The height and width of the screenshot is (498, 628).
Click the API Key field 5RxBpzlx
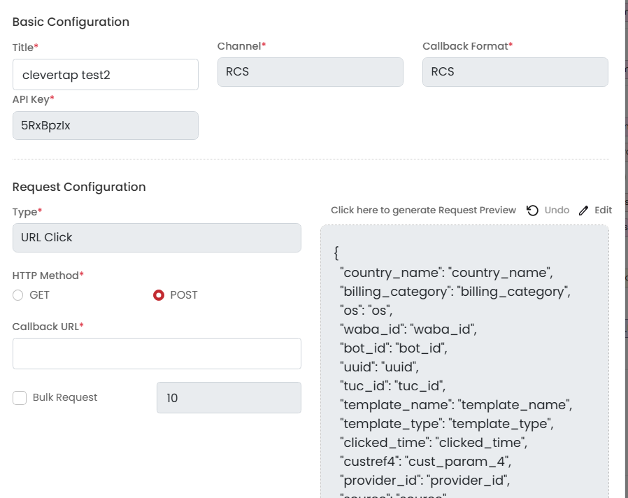point(106,125)
